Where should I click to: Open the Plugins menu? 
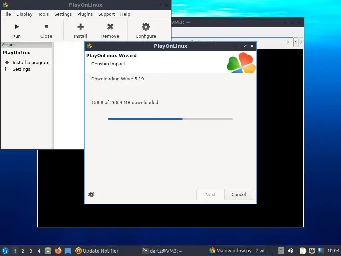(85, 14)
